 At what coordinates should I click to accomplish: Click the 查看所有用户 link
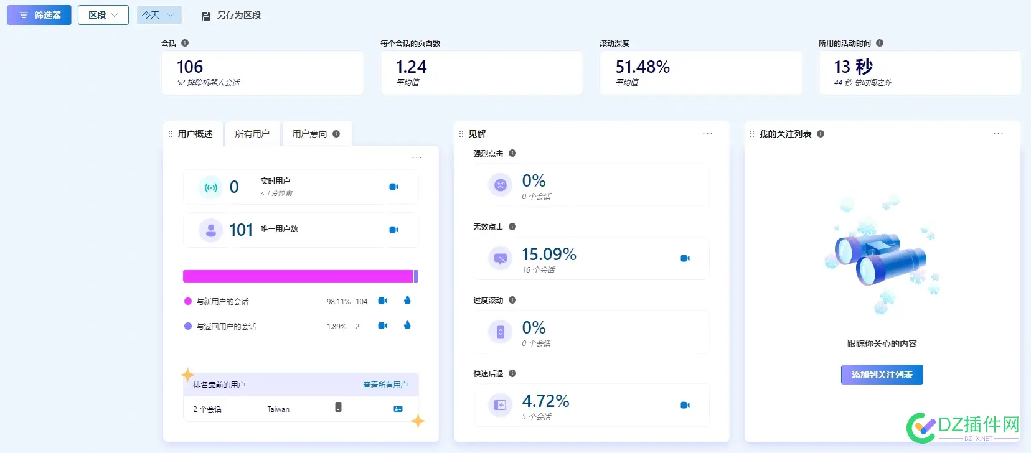(385, 385)
